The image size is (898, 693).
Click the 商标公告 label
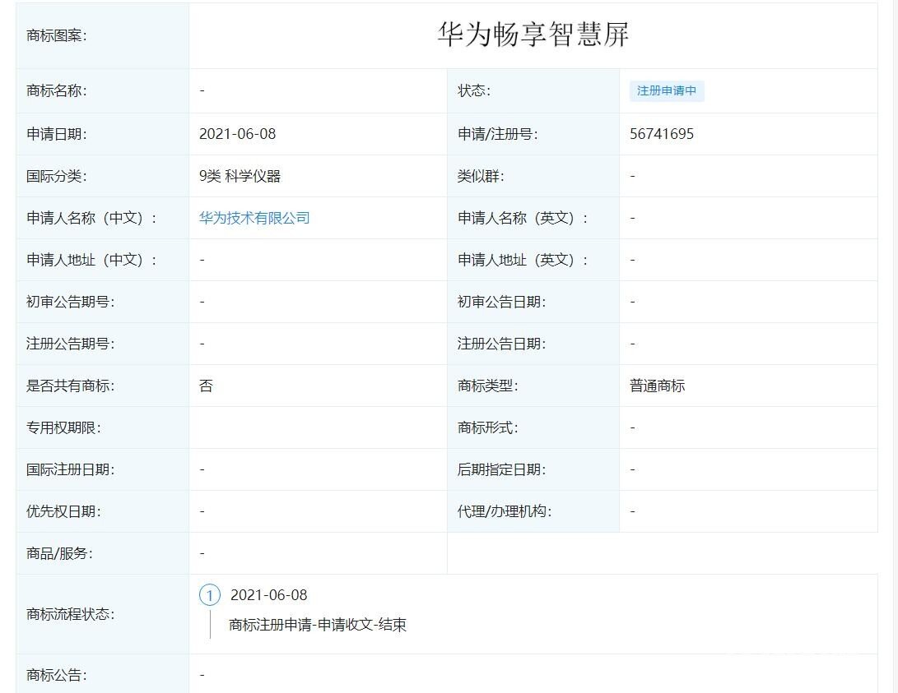57,675
